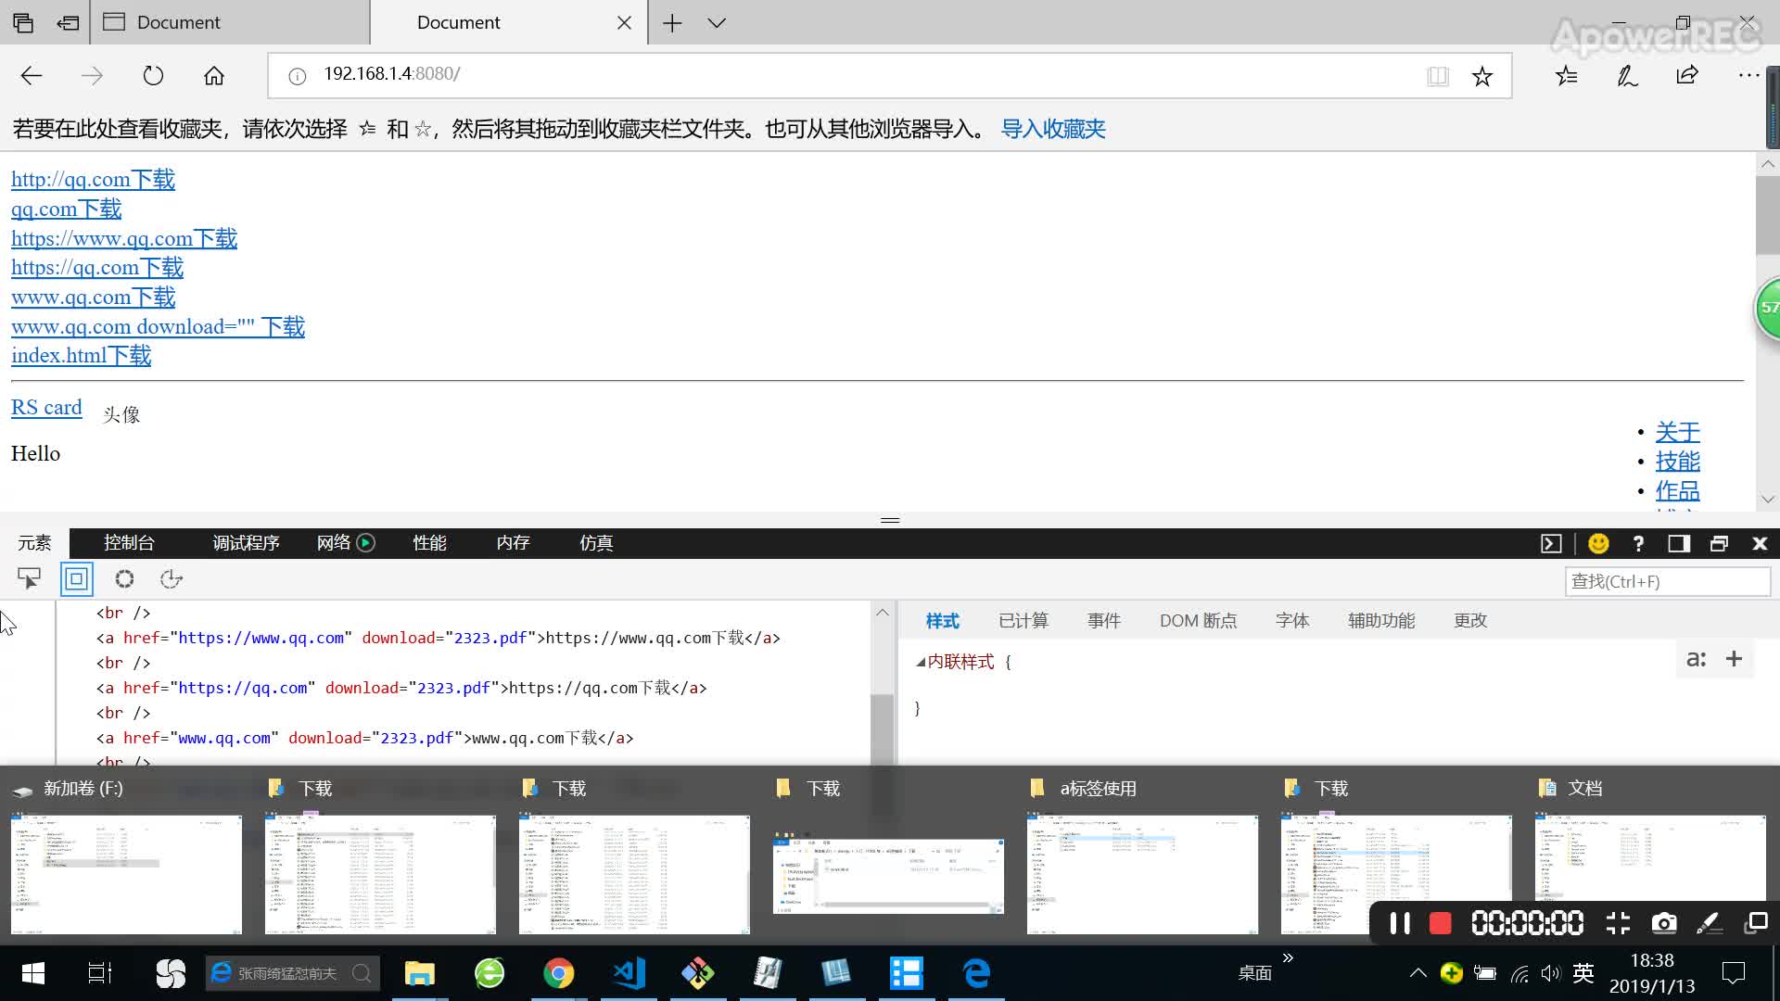Click the browser forward arrow

pyautogui.click(x=92, y=76)
